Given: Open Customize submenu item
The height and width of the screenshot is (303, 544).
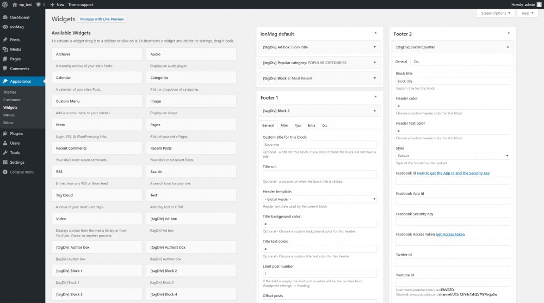Looking at the screenshot, I should pos(12,100).
